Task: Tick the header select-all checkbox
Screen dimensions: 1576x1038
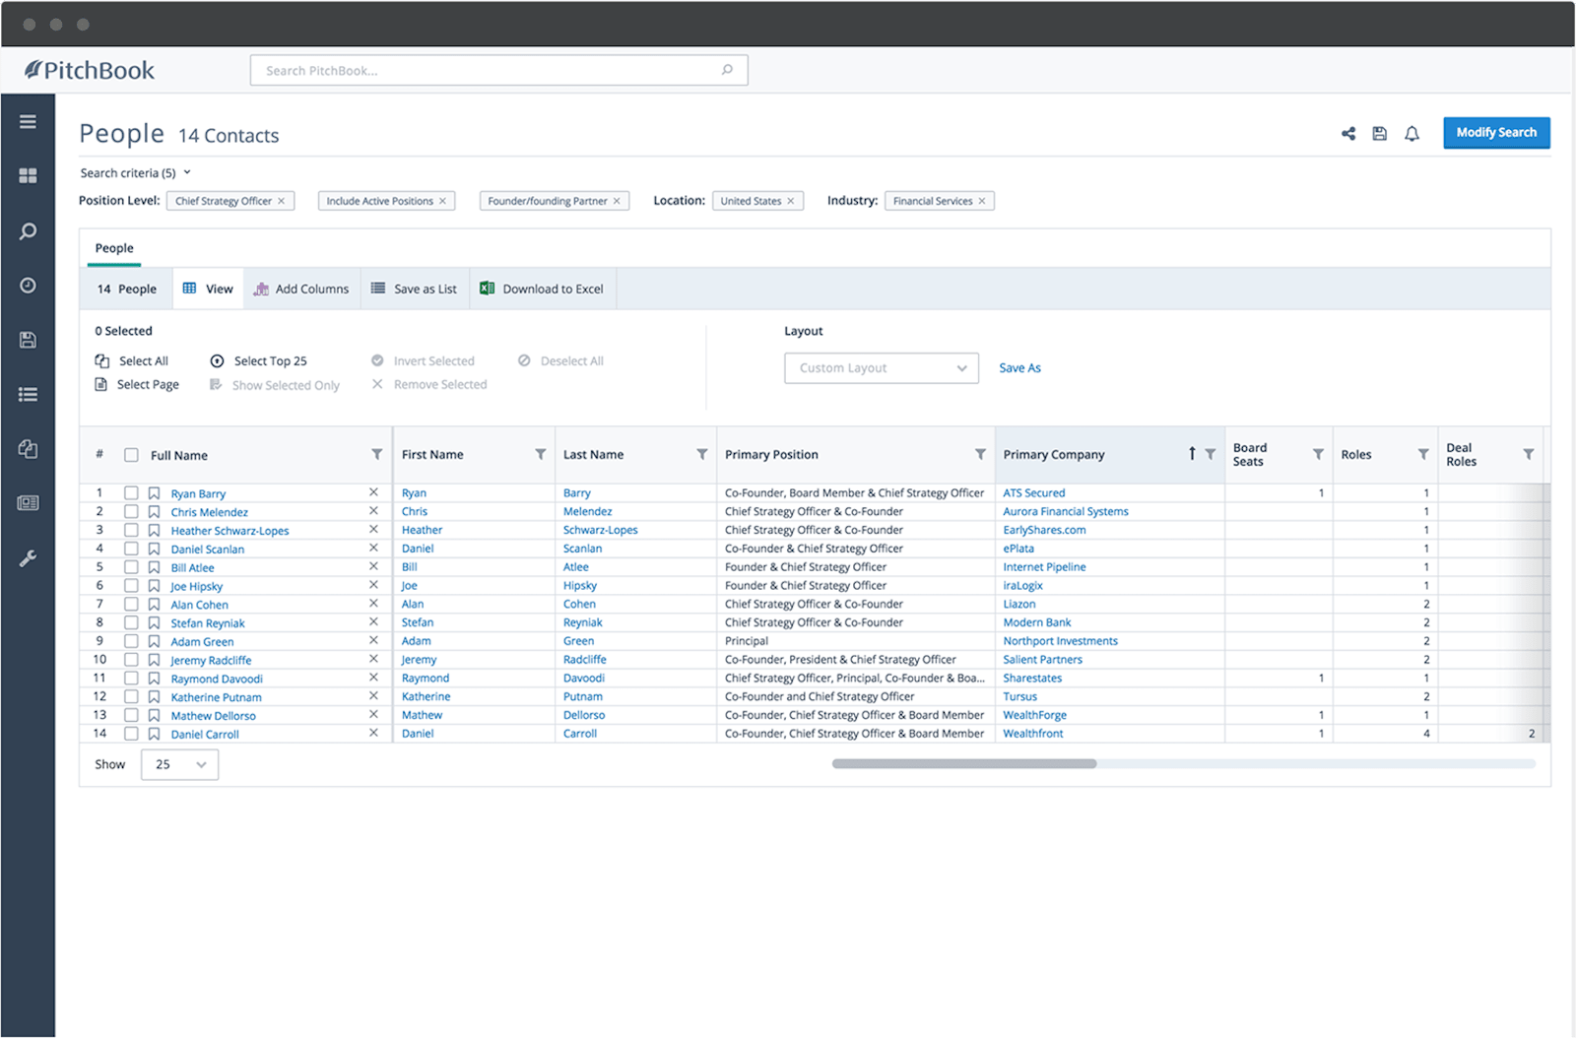Action: pyautogui.click(x=131, y=455)
